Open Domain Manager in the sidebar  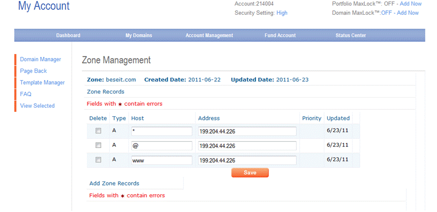(x=40, y=59)
